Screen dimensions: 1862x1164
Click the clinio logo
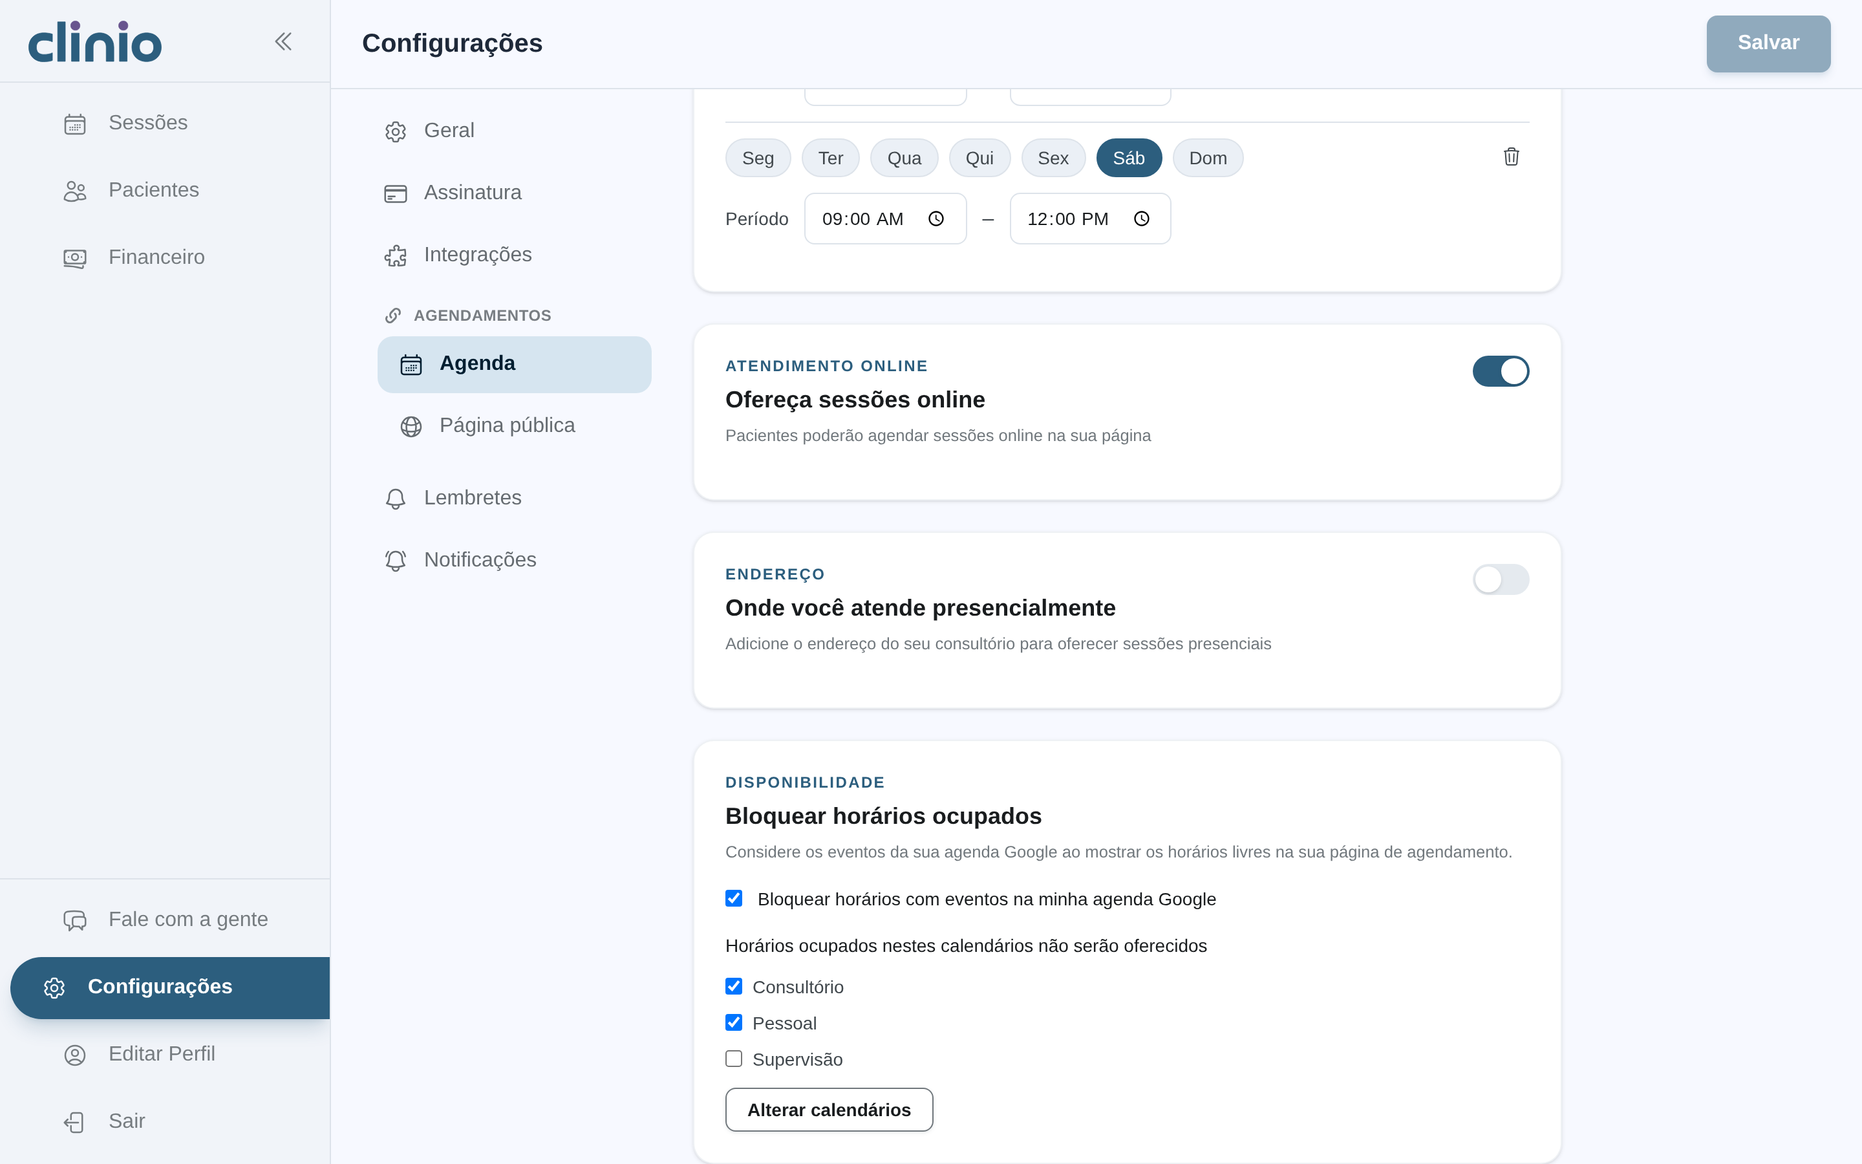(94, 41)
